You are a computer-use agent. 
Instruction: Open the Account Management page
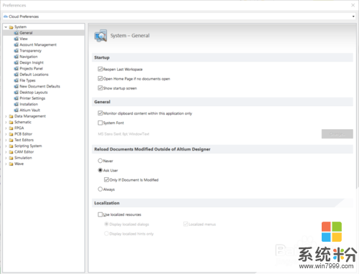(x=38, y=44)
